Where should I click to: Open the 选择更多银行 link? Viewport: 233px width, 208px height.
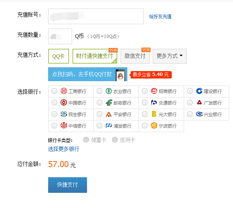point(63,149)
